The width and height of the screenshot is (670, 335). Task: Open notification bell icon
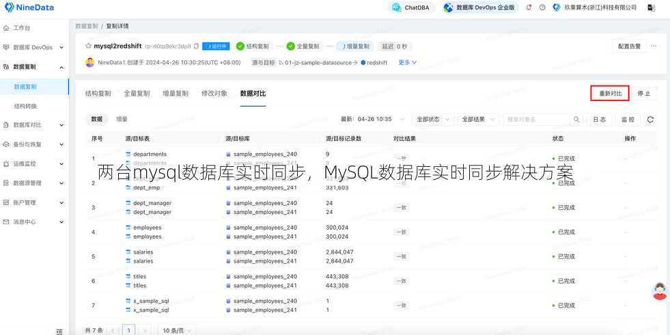tap(529, 8)
